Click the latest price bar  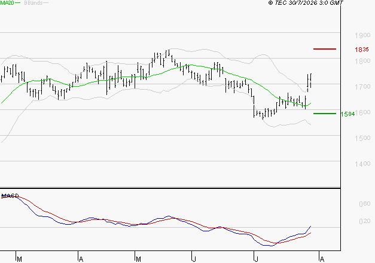point(310,81)
